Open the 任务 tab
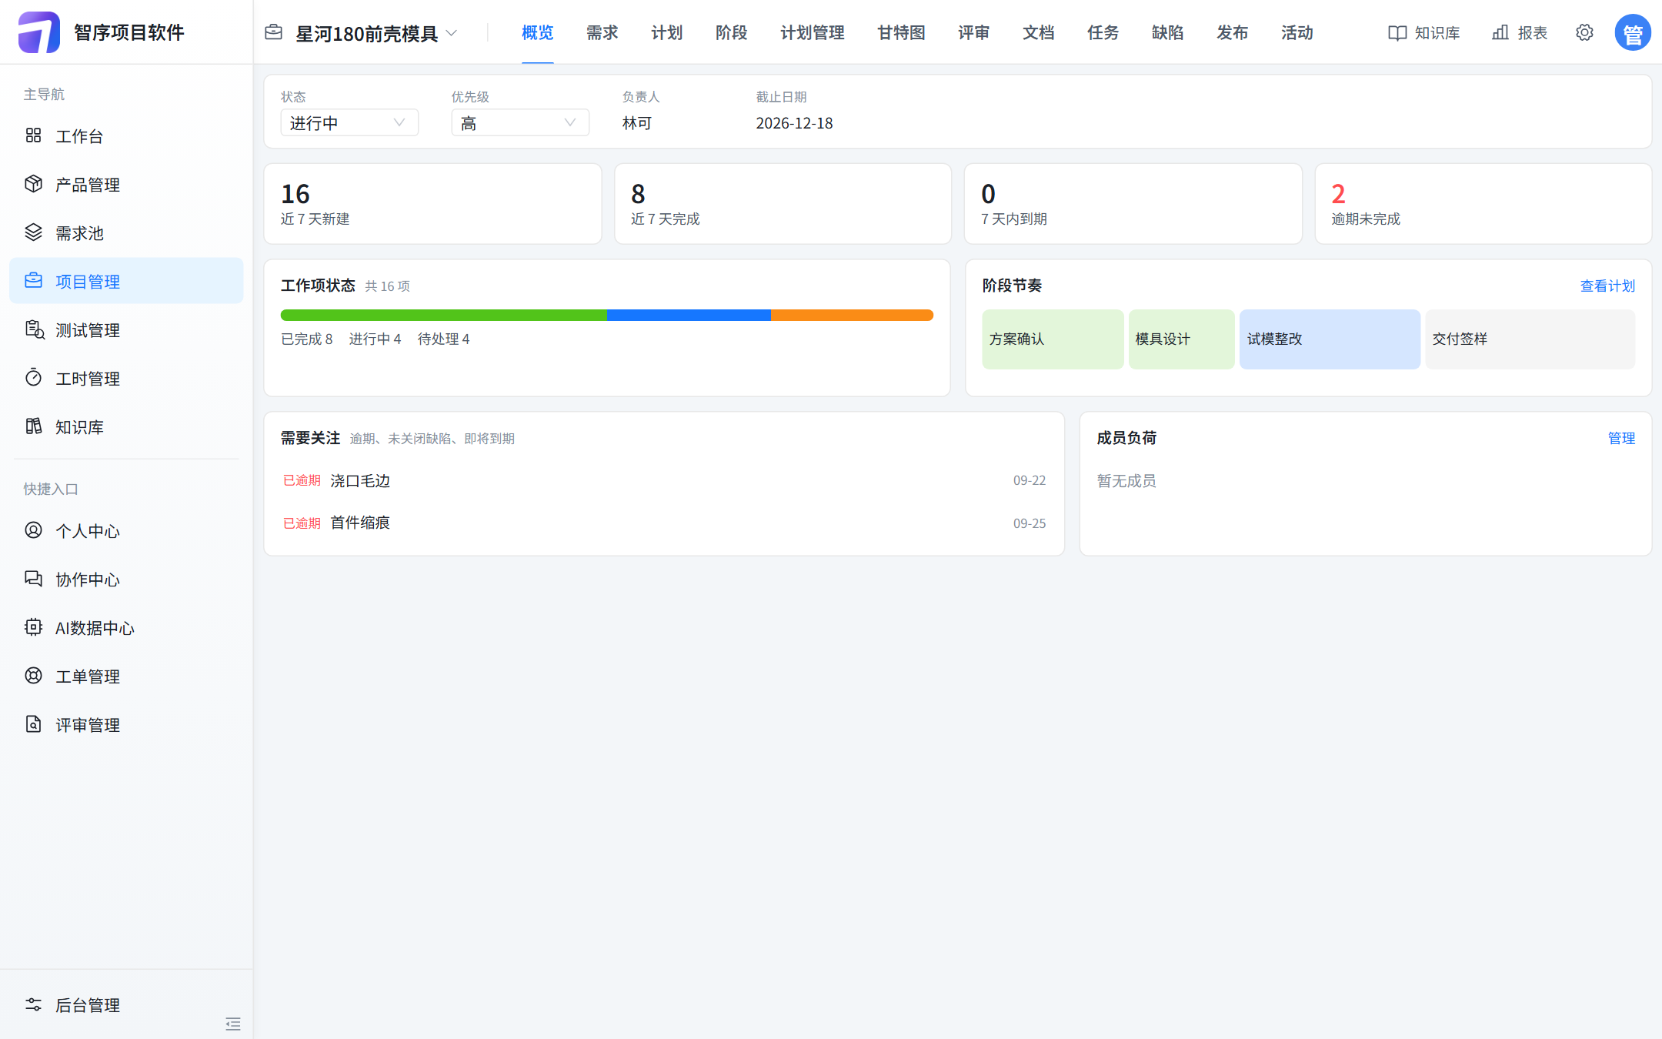This screenshot has height=1039, width=1662. [x=1103, y=32]
